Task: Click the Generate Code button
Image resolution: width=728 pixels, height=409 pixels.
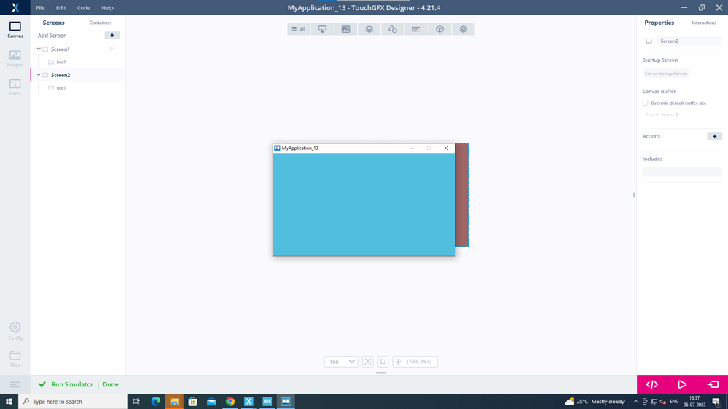Action: [652, 384]
